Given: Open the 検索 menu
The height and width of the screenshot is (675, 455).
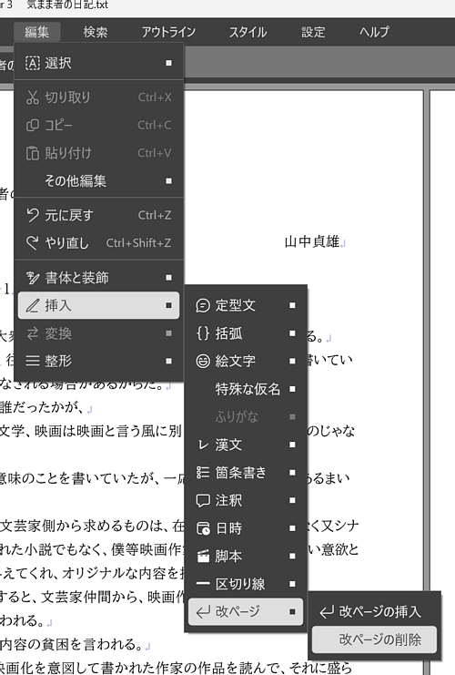Looking at the screenshot, I should click(95, 32).
